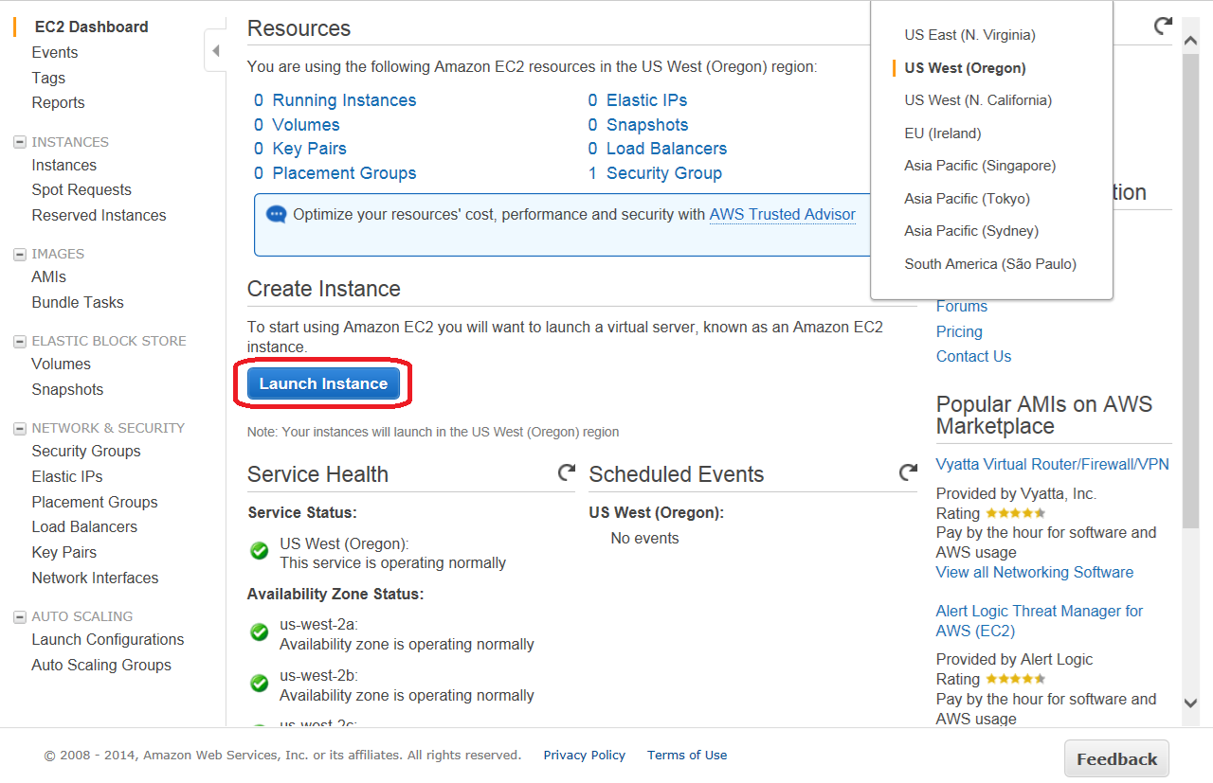Refresh the Service Health panel
The width and height of the screenshot is (1213, 783).
click(x=567, y=472)
